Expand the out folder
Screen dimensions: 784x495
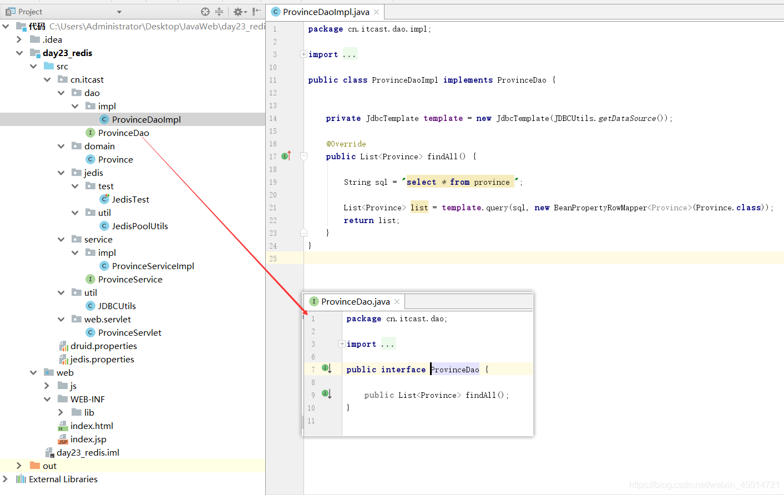(x=19, y=466)
